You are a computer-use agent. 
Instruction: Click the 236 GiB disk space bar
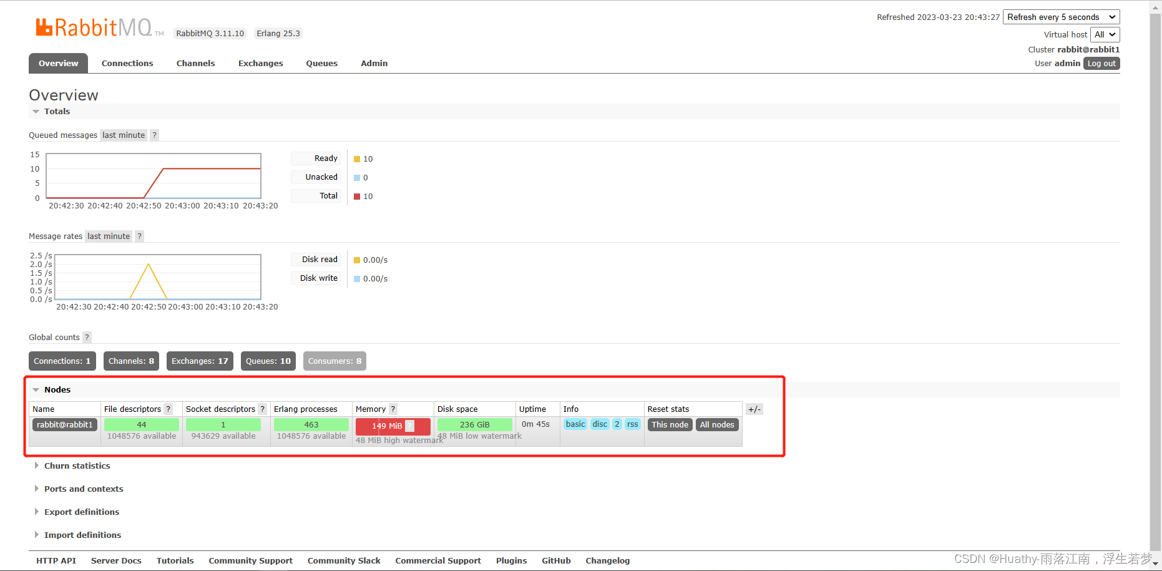(x=475, y=425)
